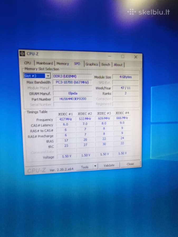Click the tRAS value 24
The width and height of the screenshot is (178, 237).
click(122, 138)
